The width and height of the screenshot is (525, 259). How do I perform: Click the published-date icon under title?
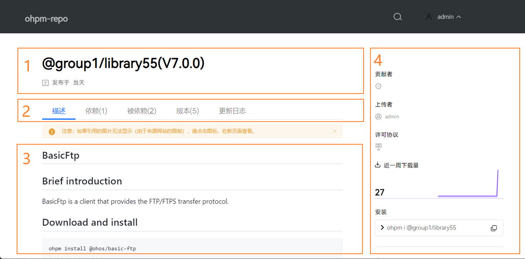pyautogui.click(x=45, y=83)
